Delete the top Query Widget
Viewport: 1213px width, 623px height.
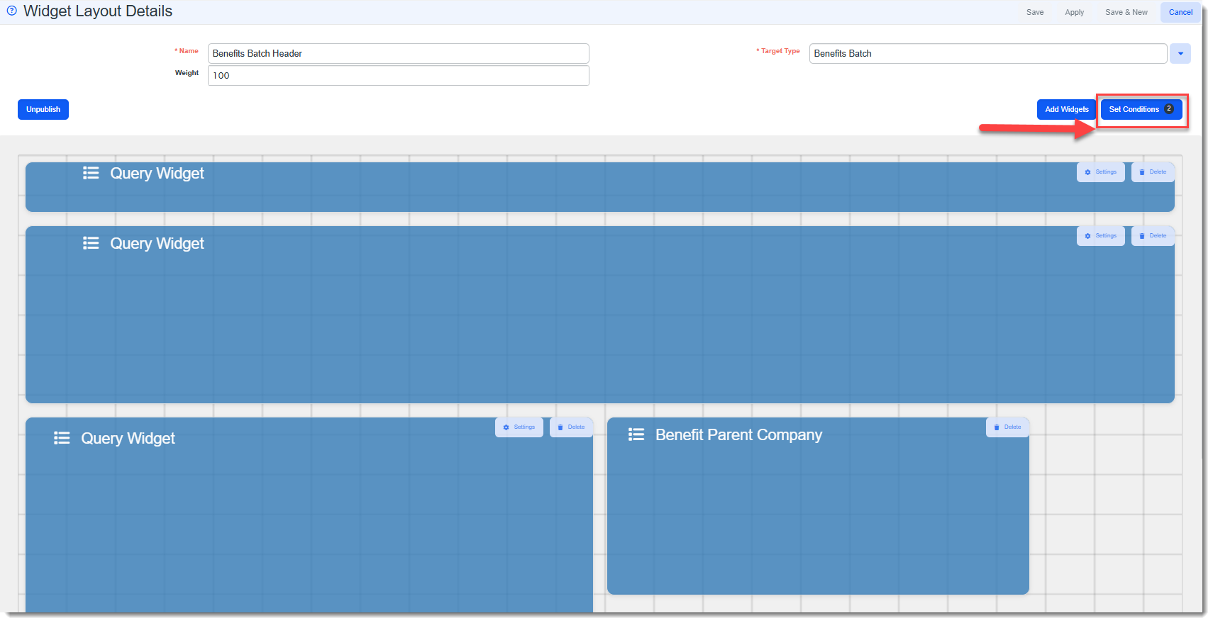[1153, 172]
